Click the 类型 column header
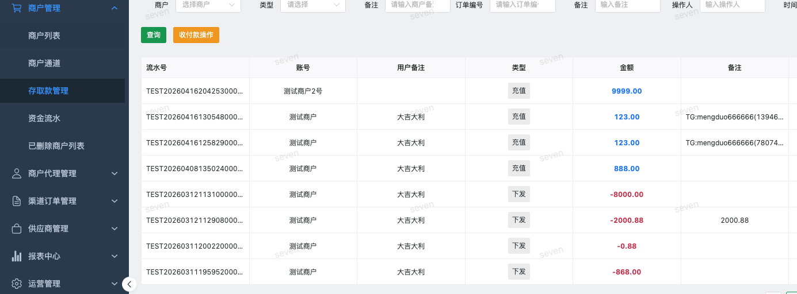The image size is (797, 294). [519, 68]
